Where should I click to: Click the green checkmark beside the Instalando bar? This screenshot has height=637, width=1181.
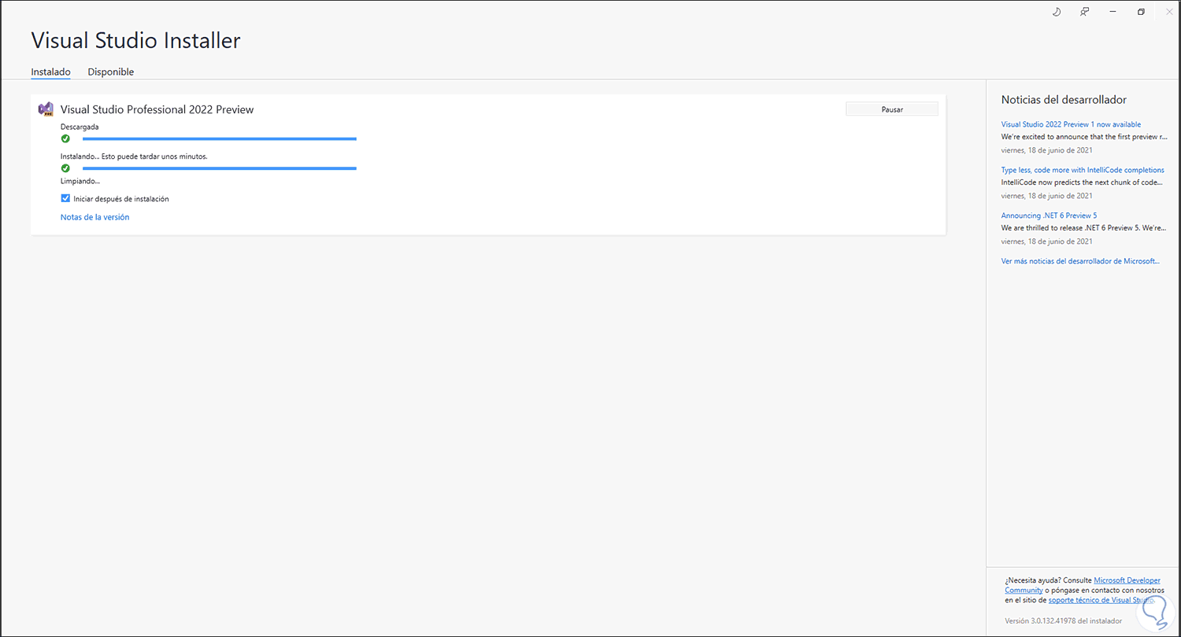tap(65, 168)
